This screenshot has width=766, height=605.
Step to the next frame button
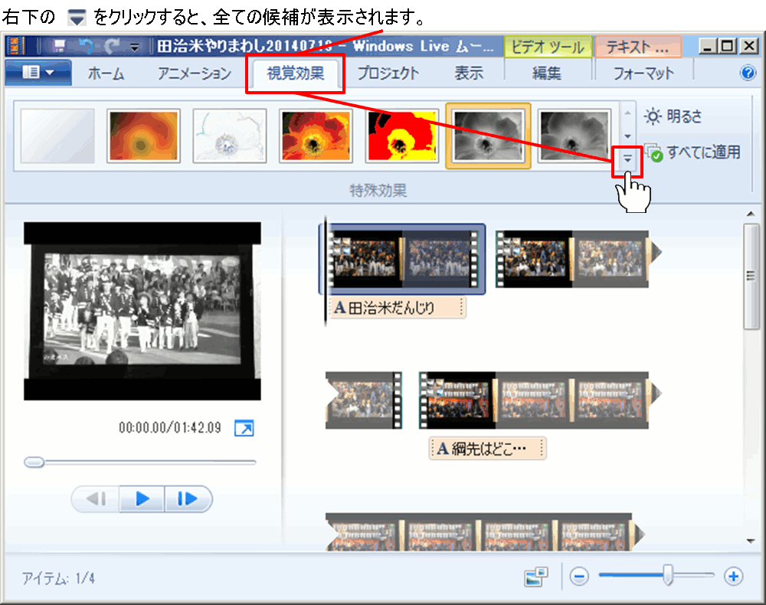[x=187, y=499]
